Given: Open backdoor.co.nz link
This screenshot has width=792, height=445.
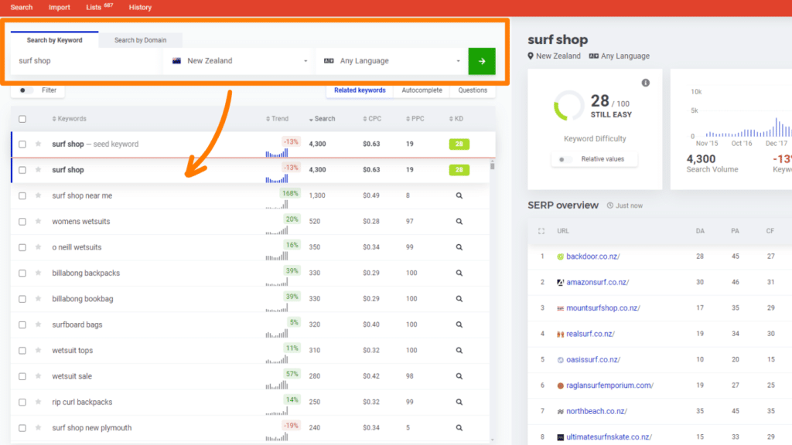Looking at the screenshot, I should (593, 256).
